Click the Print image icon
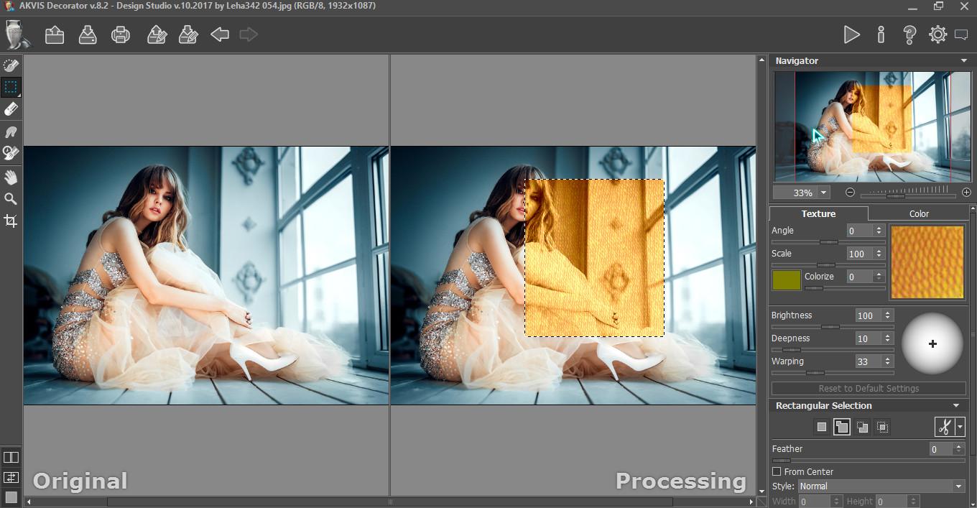 pyautogui.click(x=121, y=34)
